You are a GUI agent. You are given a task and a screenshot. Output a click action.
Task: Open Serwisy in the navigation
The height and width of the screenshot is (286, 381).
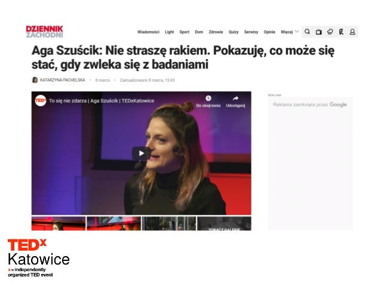251,32
